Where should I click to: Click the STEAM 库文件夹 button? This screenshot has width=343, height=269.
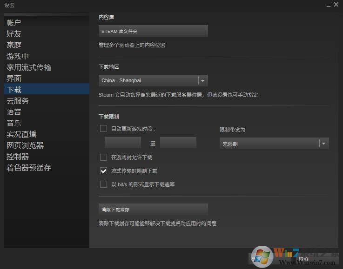[153, 31]
